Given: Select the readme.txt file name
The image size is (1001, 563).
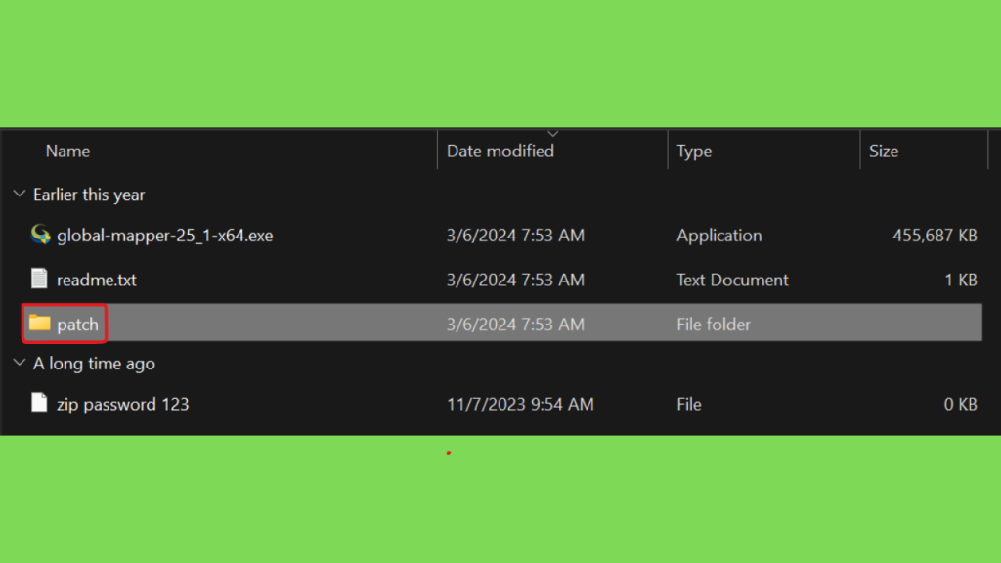Looking at the screenshot, I should (x=97, y=280).
